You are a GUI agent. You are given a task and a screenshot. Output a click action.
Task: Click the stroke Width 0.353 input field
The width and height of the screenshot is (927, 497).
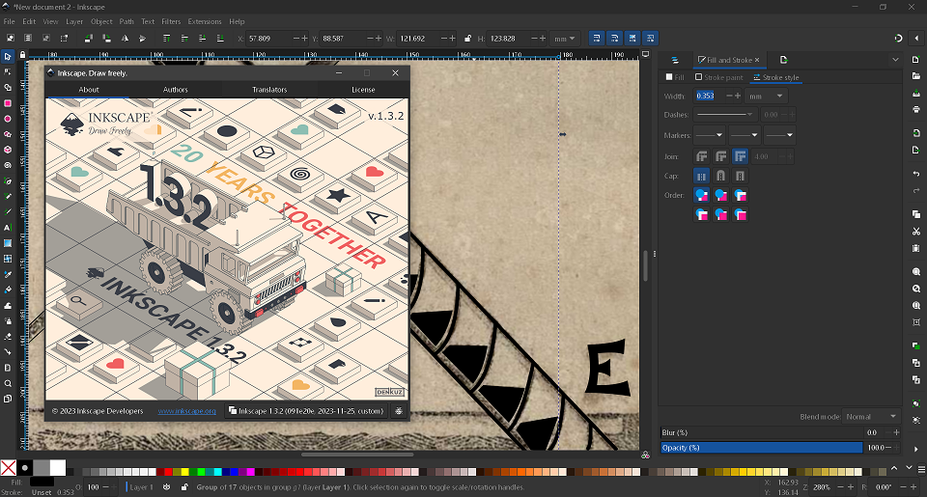[x=708, y=96]
